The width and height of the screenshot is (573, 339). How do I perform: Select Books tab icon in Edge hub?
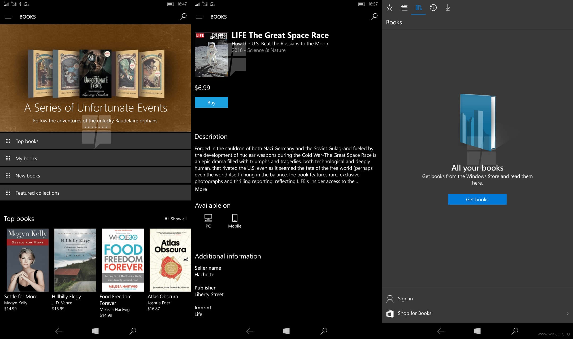(419, 8)
